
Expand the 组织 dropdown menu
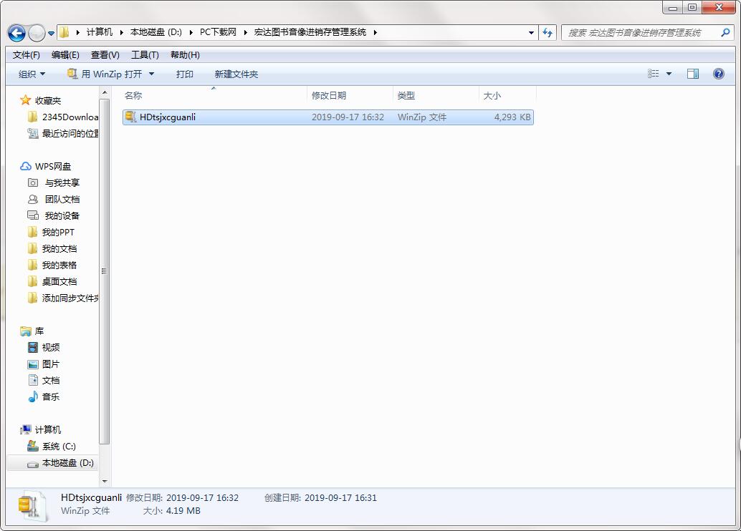click(32, 74)
